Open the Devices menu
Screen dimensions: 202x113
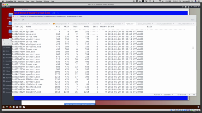(39, 1)
